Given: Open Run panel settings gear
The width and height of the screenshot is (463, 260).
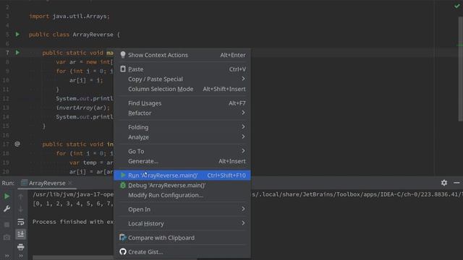Looking at the screenshot, I should point(443,183).
